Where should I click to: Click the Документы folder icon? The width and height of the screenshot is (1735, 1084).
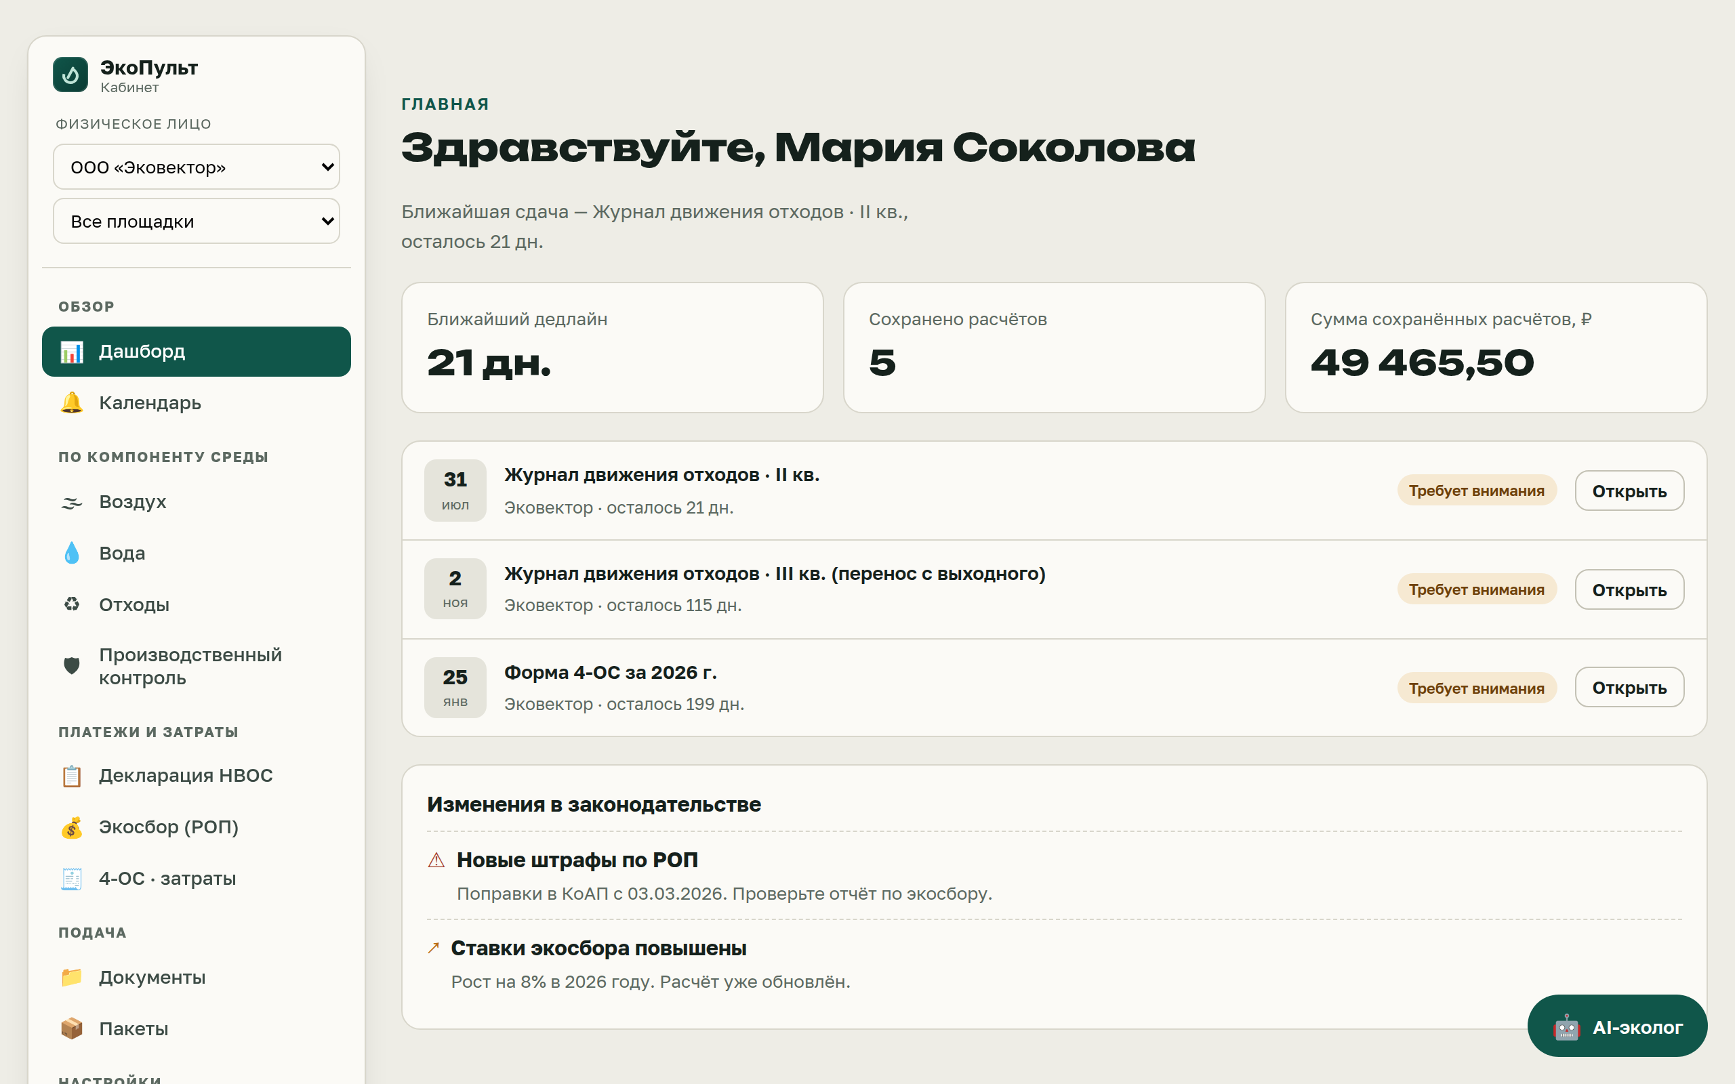point(72,978)
